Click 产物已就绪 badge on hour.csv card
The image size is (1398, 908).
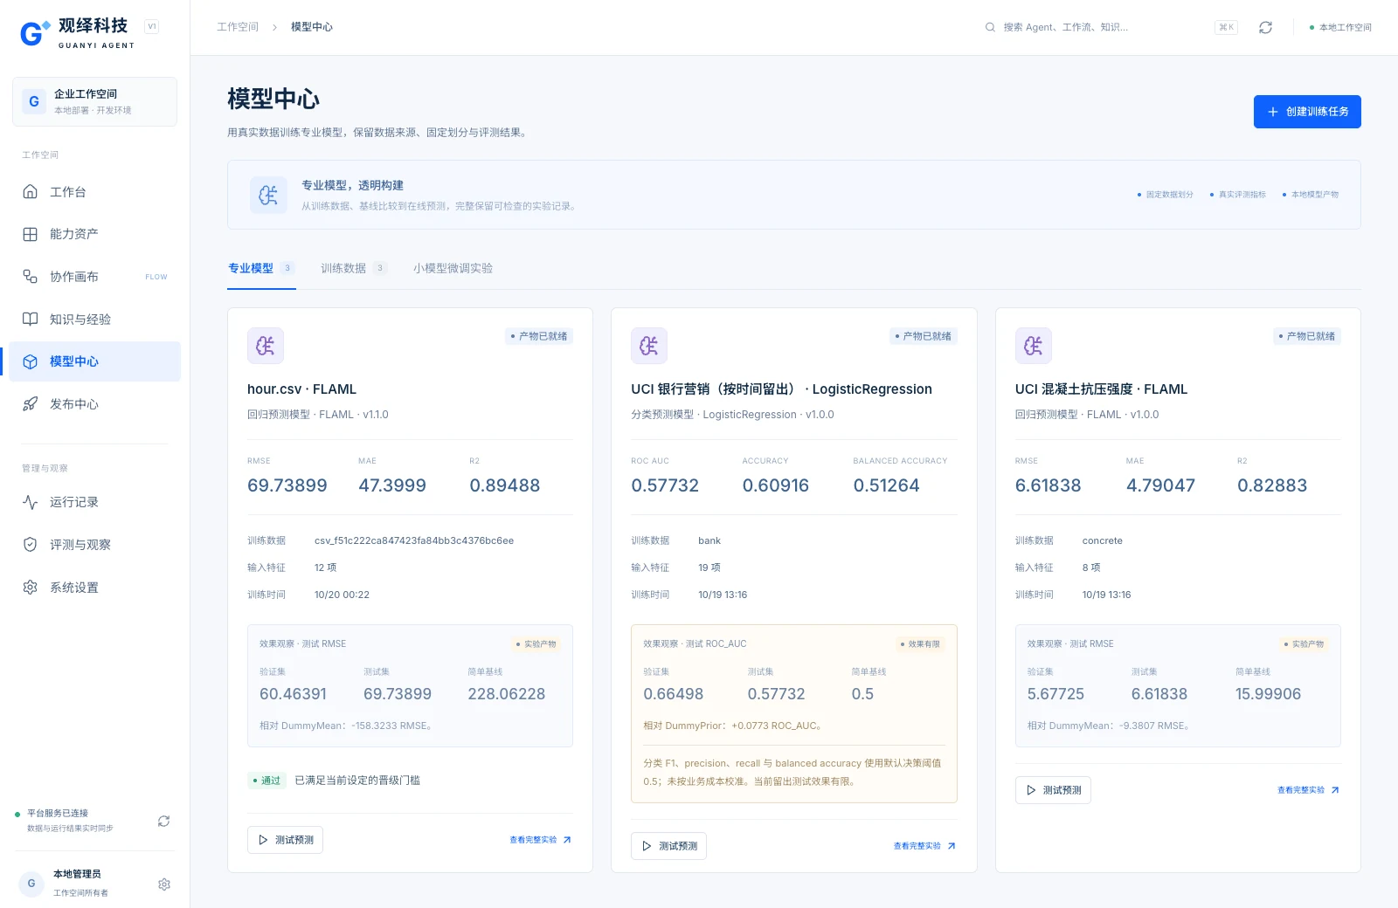coord(539,336)
